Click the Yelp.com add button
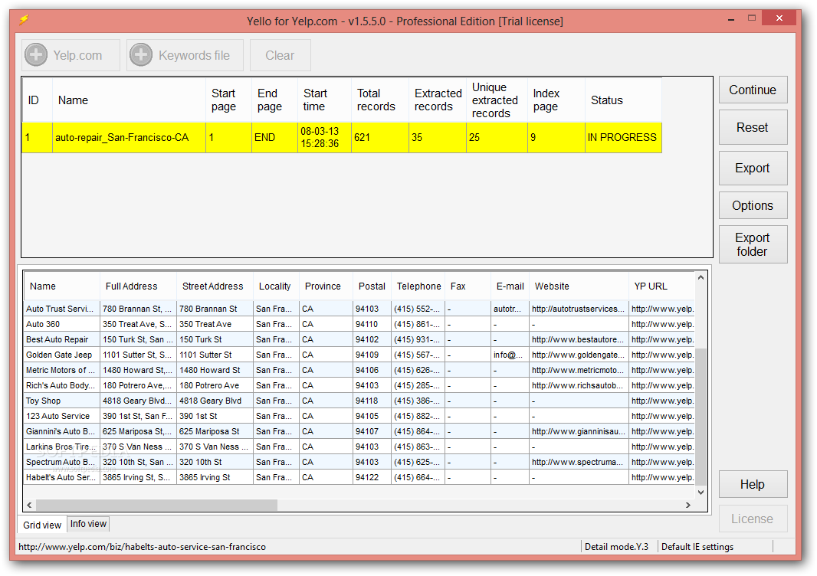The height and width of the screenshot is (576, 817). 71,55
